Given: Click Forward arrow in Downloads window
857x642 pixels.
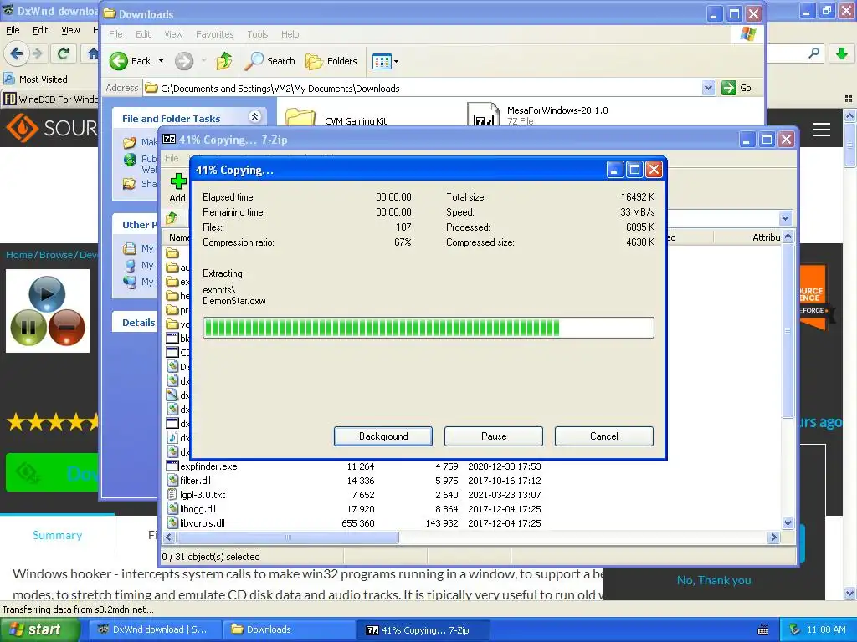Looking at the screenshot, I should pyautogui.click(x=184, y=61).
